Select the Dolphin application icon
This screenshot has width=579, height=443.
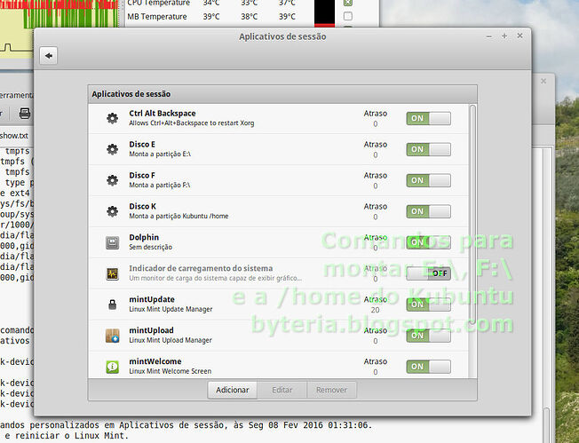[112, 242]
